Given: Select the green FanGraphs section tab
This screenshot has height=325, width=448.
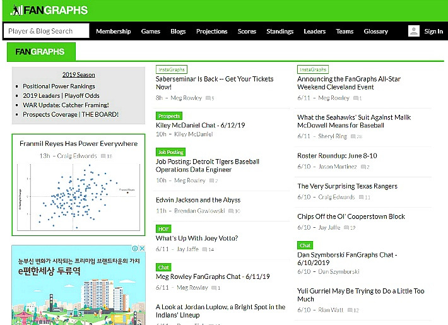Looking at the screenshot, I should (x=41, y=52).
